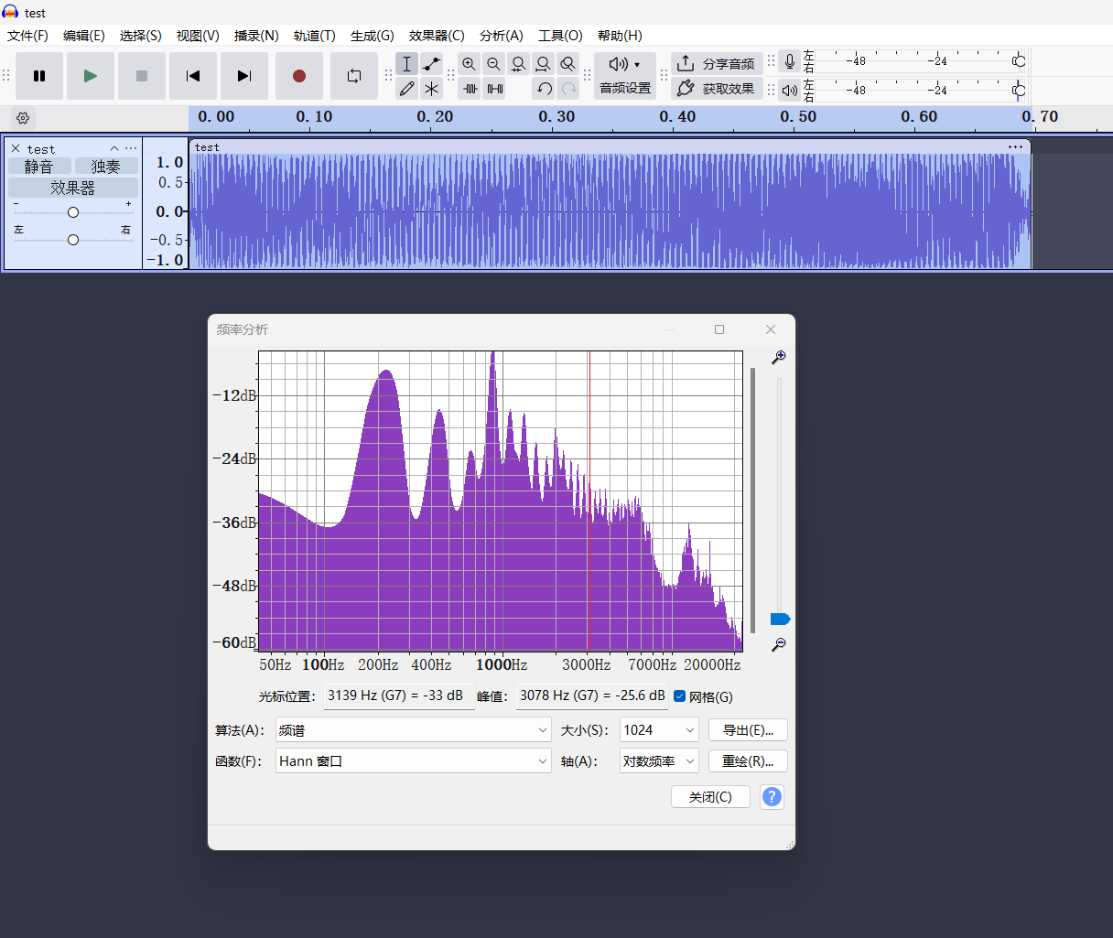Skip to the start of the track
Viewport: 1113px width, 938px height.
point(192,76)
